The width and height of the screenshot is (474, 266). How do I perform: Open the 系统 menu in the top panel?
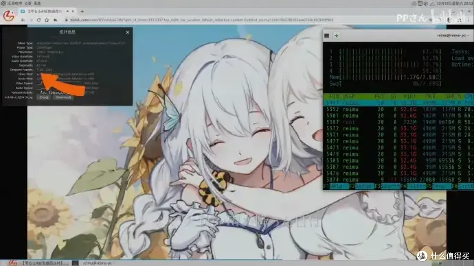click(x=37, y=4)
